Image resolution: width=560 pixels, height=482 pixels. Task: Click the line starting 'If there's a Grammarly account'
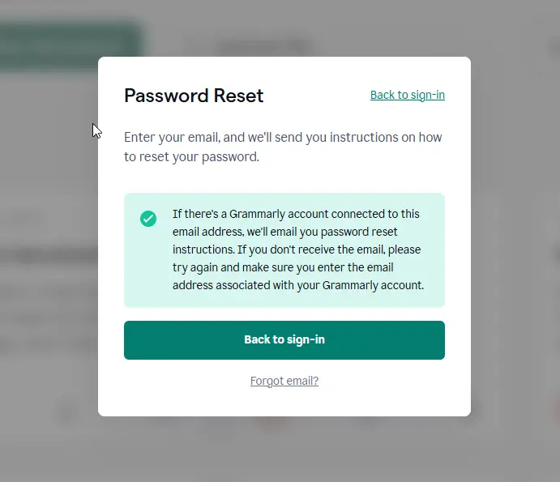(x=296, y=214)
